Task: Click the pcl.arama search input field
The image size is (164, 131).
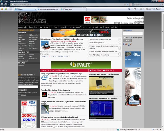Action: (133, 33)
